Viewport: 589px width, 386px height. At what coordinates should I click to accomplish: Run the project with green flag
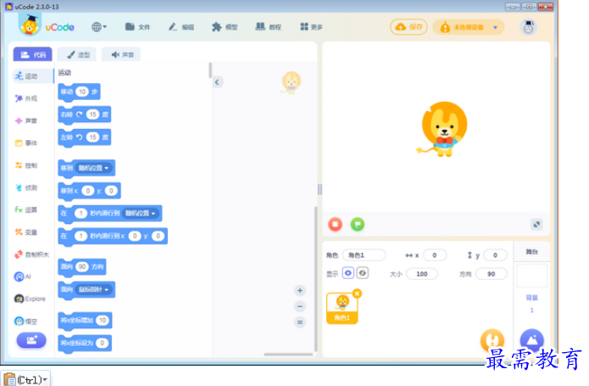tap(358, 224)
